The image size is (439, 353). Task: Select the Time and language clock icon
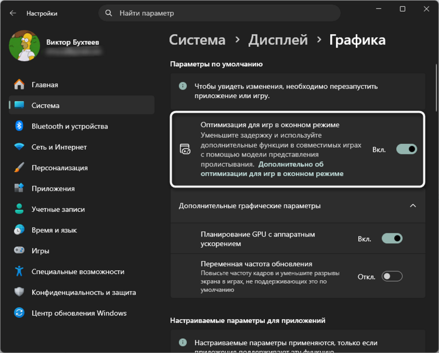[x=20, y=230]
